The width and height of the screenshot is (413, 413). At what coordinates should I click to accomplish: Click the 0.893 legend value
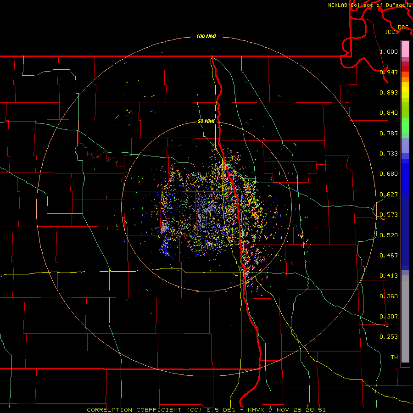point(389,92)
